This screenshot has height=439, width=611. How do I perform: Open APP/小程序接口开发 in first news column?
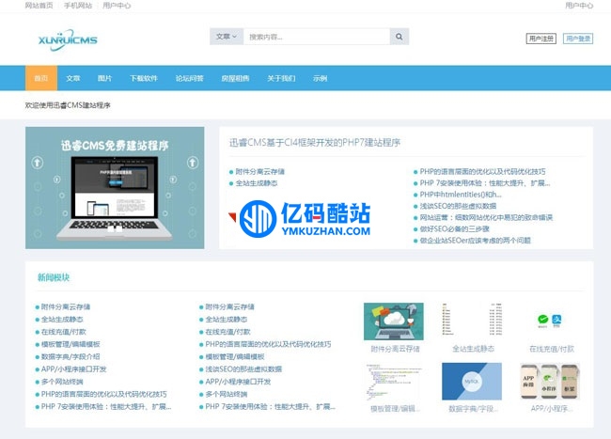[x=73, y=369]
